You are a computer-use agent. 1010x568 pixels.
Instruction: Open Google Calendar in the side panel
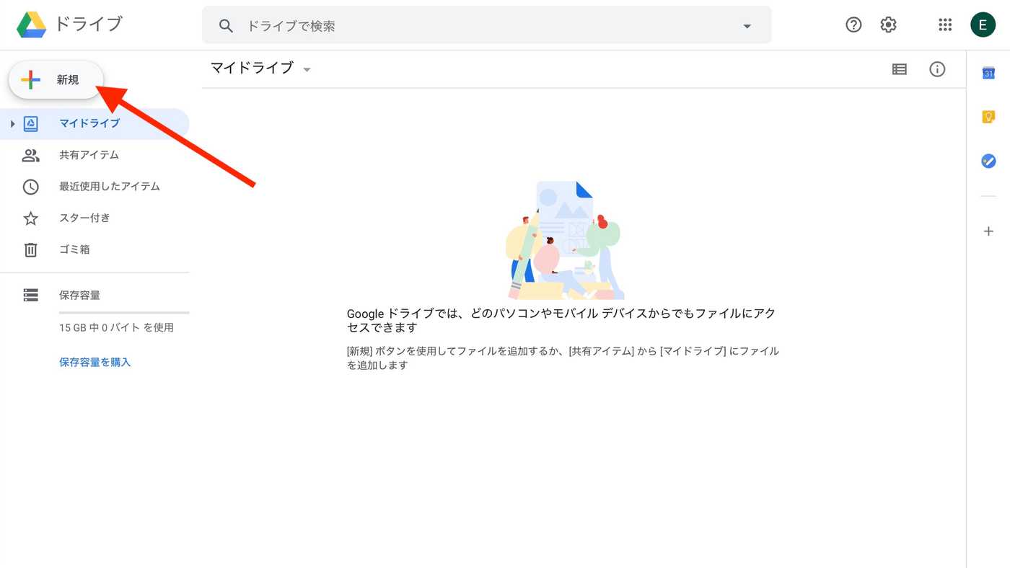[988, 74]
